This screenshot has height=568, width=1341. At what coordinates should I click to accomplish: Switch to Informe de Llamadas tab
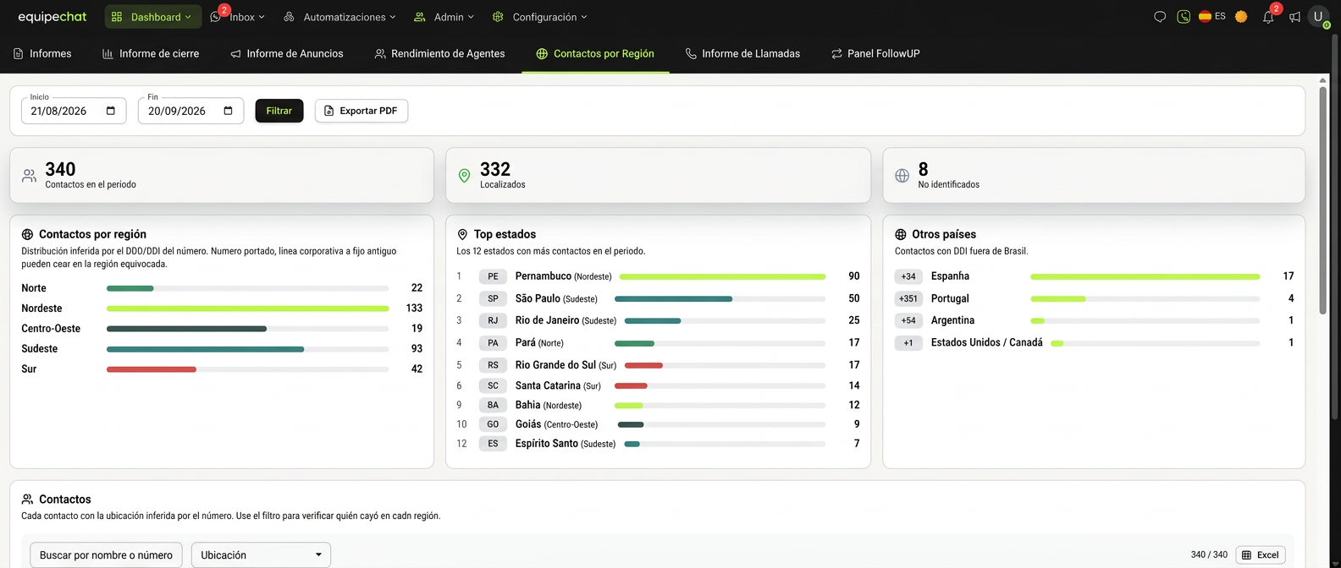click(742, 53)
